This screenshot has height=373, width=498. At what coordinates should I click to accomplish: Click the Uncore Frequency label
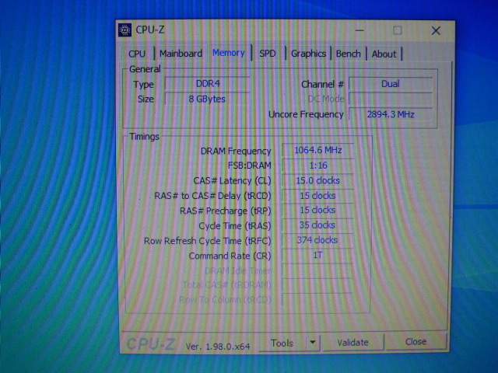[x=306, y=114]
